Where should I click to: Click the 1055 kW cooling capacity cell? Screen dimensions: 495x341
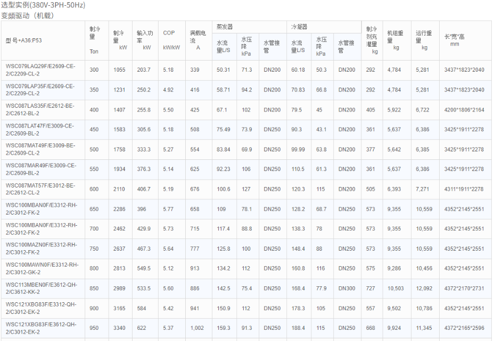click(x=119, y=70)
